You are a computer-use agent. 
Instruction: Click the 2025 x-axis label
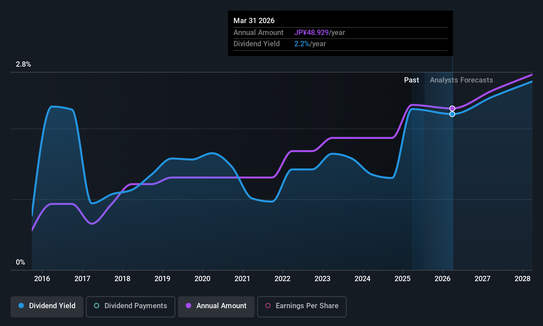[x=402, y=279]
